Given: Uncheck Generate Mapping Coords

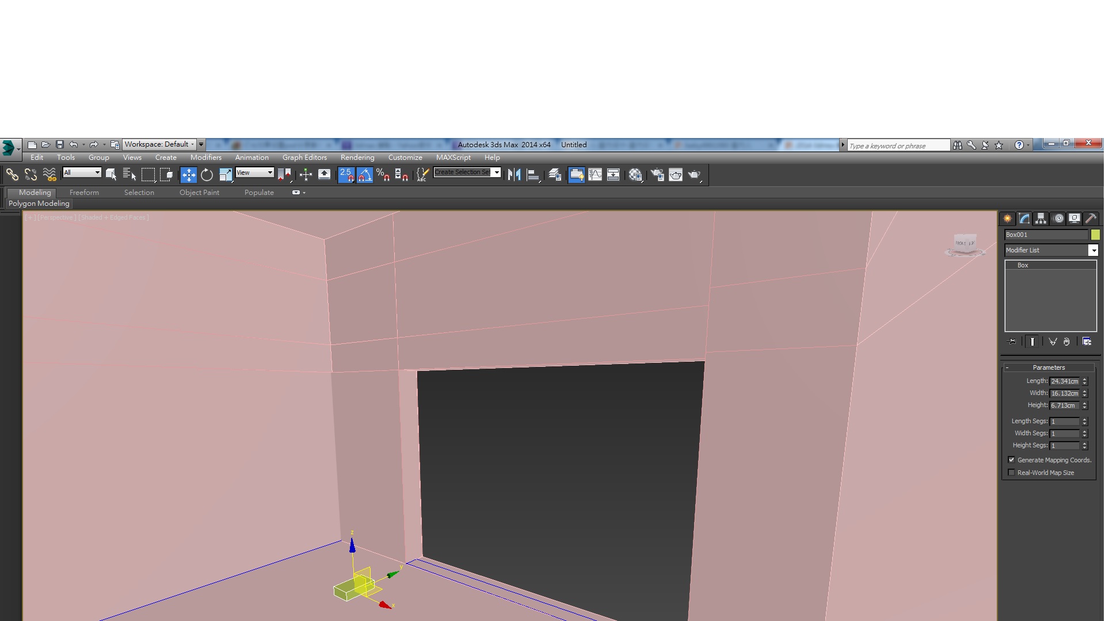Looking at the screenshot, I should tap(1012, 460).
